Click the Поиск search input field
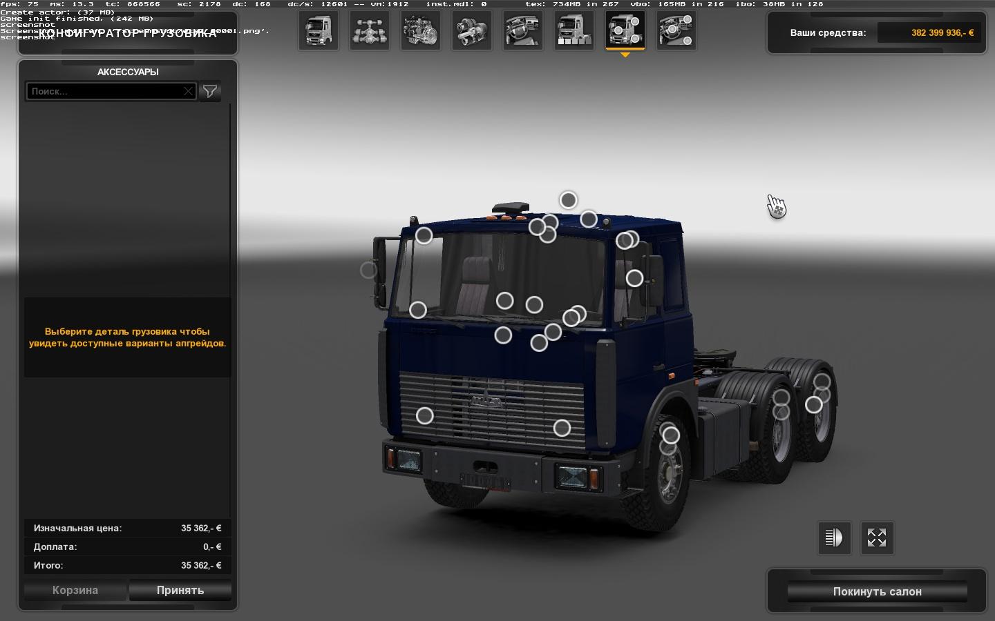 (104, 91)
